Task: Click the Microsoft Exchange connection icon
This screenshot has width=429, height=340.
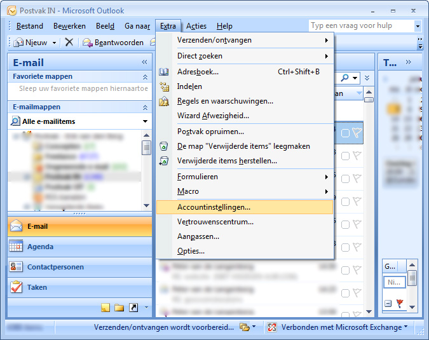Action: click(x=272, y=327)
